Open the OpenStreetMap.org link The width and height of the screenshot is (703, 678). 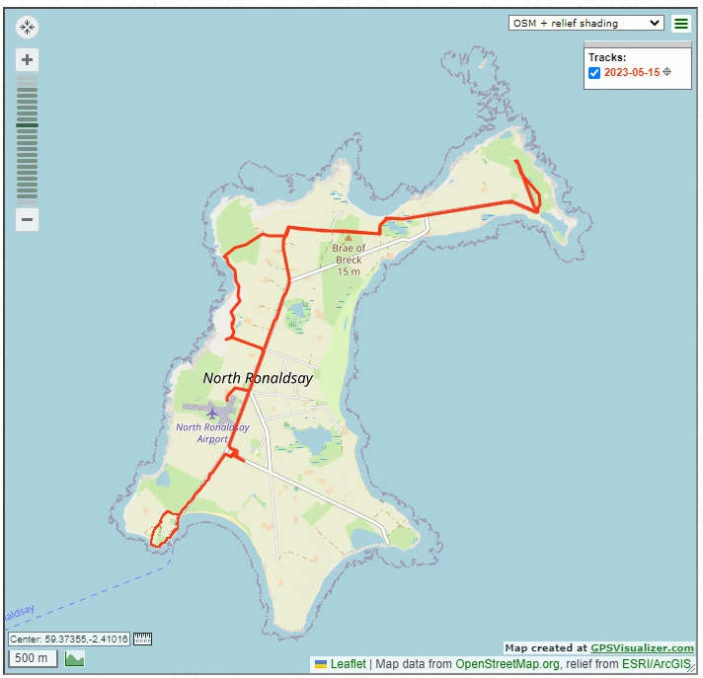[508, 663]
